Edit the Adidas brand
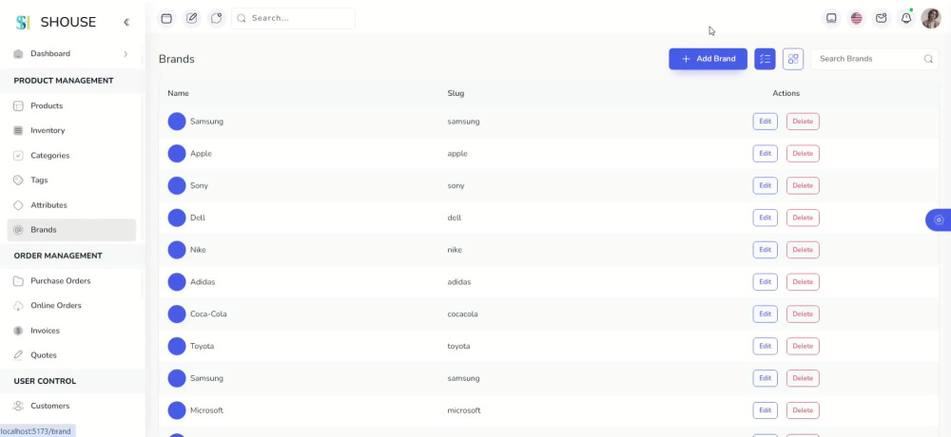This screenshot has width=951, height=437. pos(765,282)
